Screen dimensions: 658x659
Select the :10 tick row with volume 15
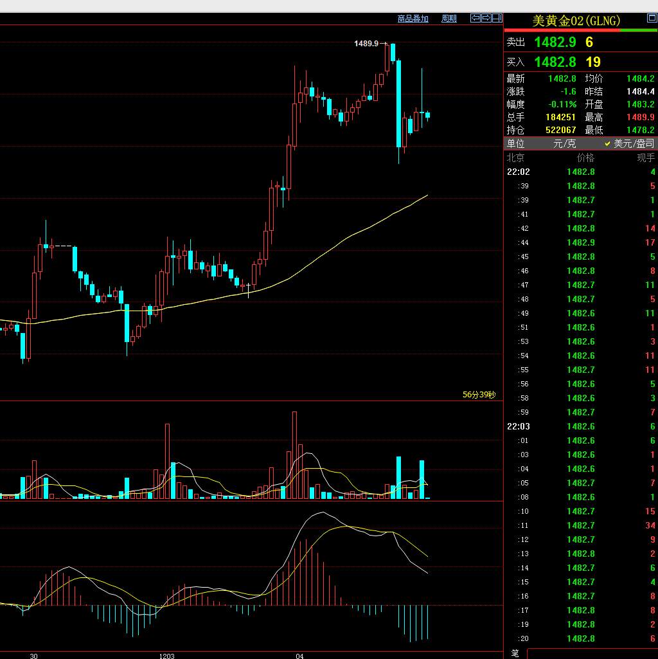581,511
